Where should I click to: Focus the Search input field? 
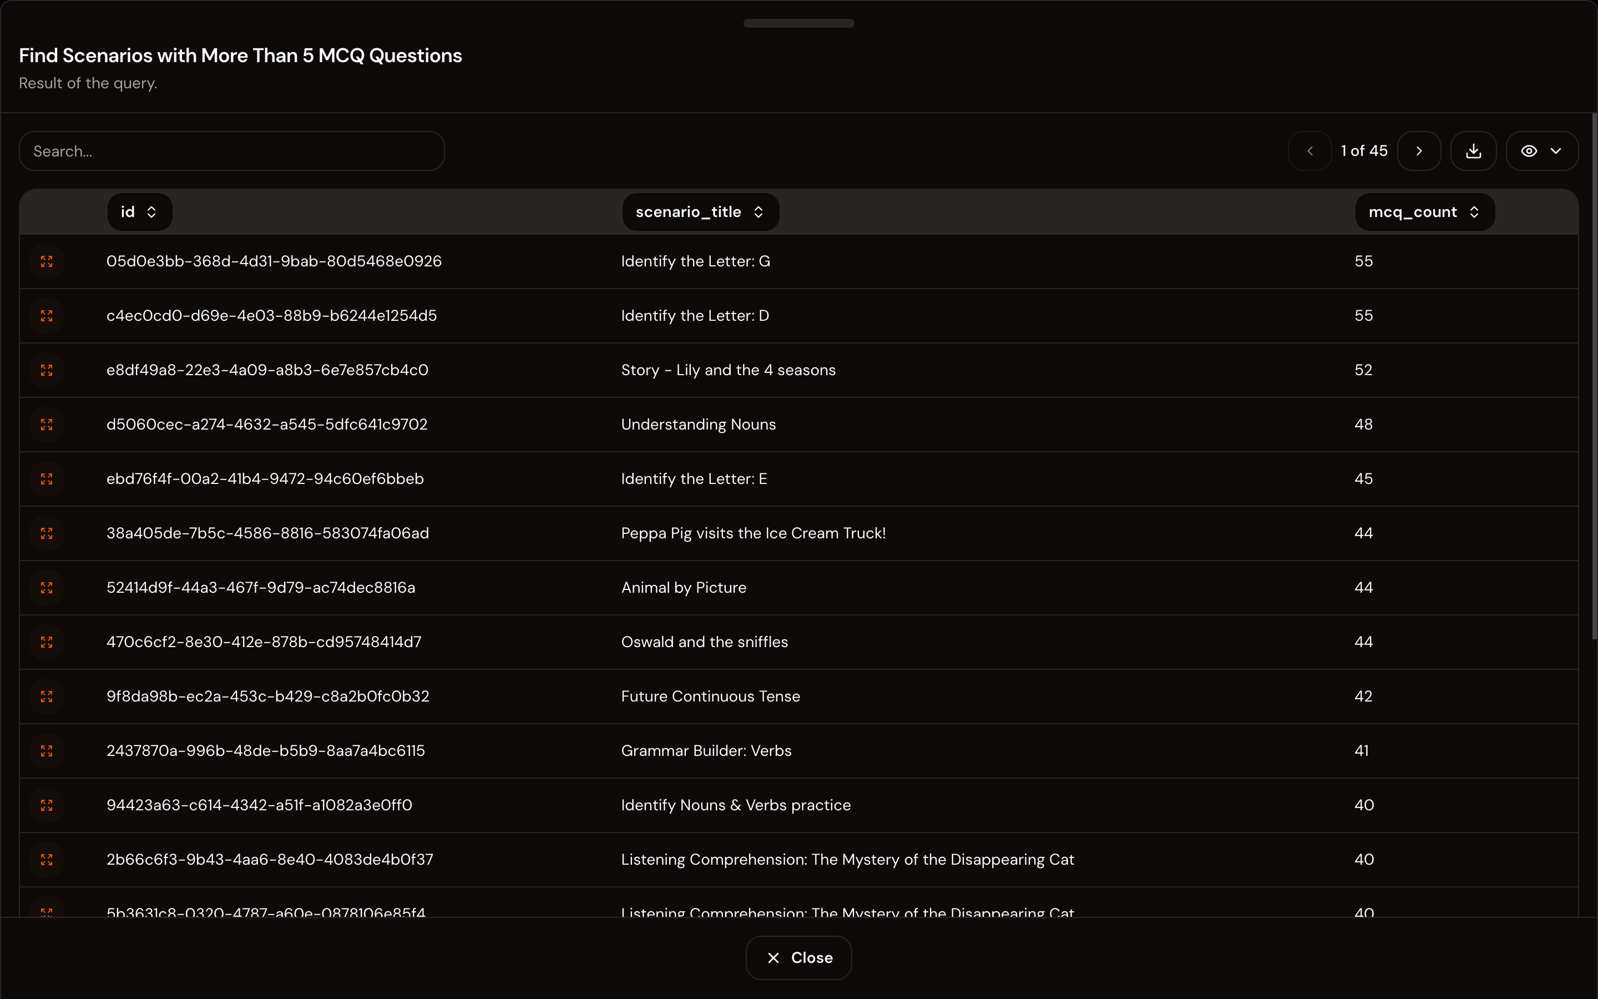[x=231, y=152]
